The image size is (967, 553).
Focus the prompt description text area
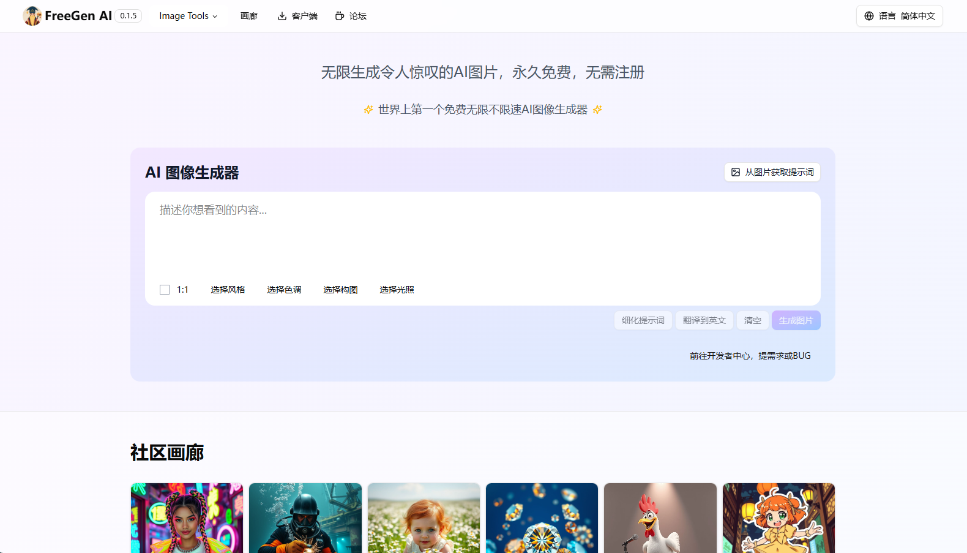coord(482,236)
